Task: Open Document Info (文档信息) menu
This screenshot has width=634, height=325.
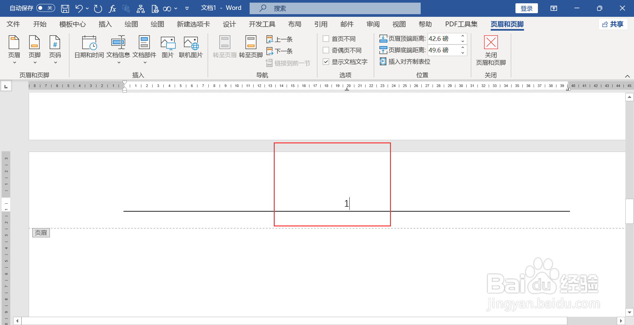Action: click(118, 49)
